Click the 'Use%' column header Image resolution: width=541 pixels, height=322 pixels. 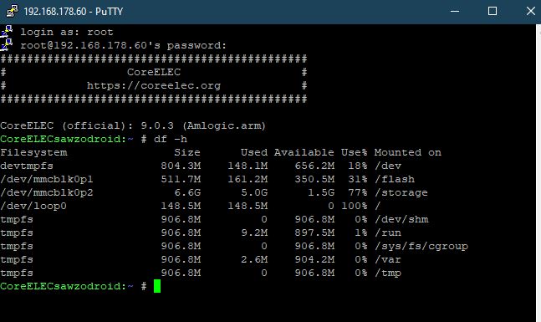coord(354,152)
